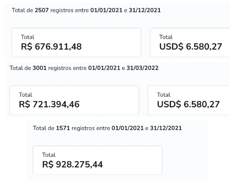The width and height of the screenshot is (235, 186).
Task: Select the bold 1571 record count
Action: click(x=62, y=128)
